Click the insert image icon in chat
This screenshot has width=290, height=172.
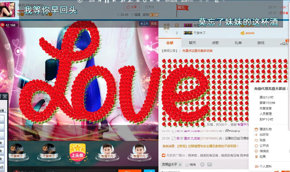[x=210, y=164]
